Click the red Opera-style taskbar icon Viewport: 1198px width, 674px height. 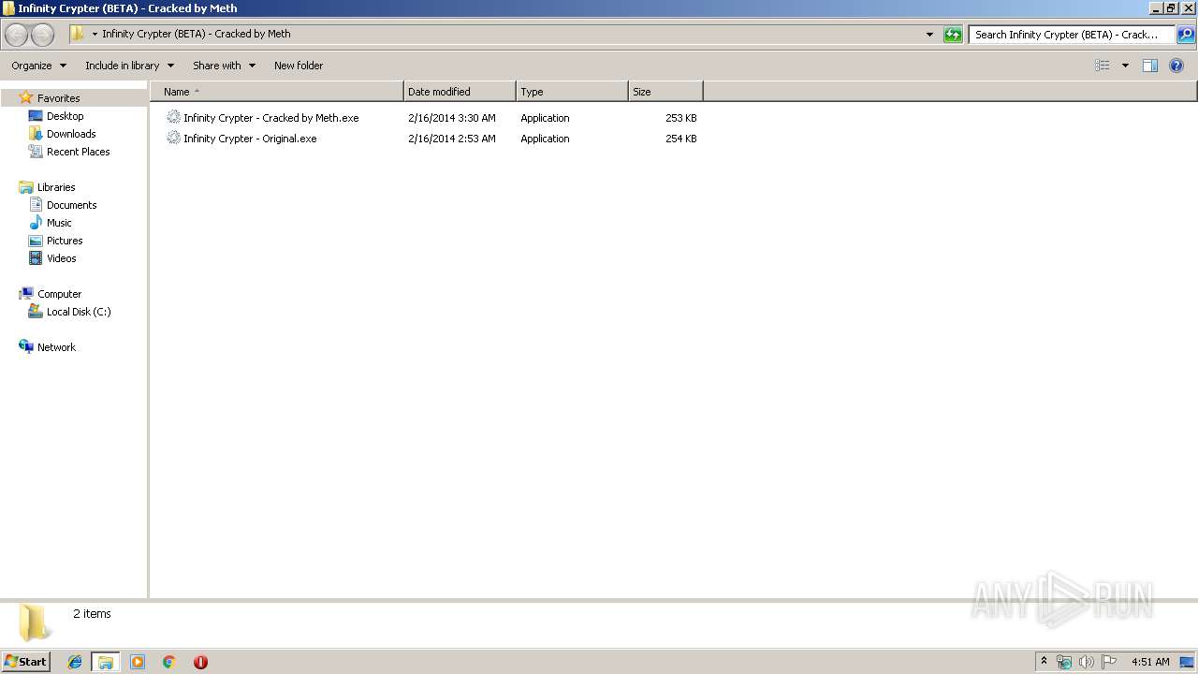point(200,662)
